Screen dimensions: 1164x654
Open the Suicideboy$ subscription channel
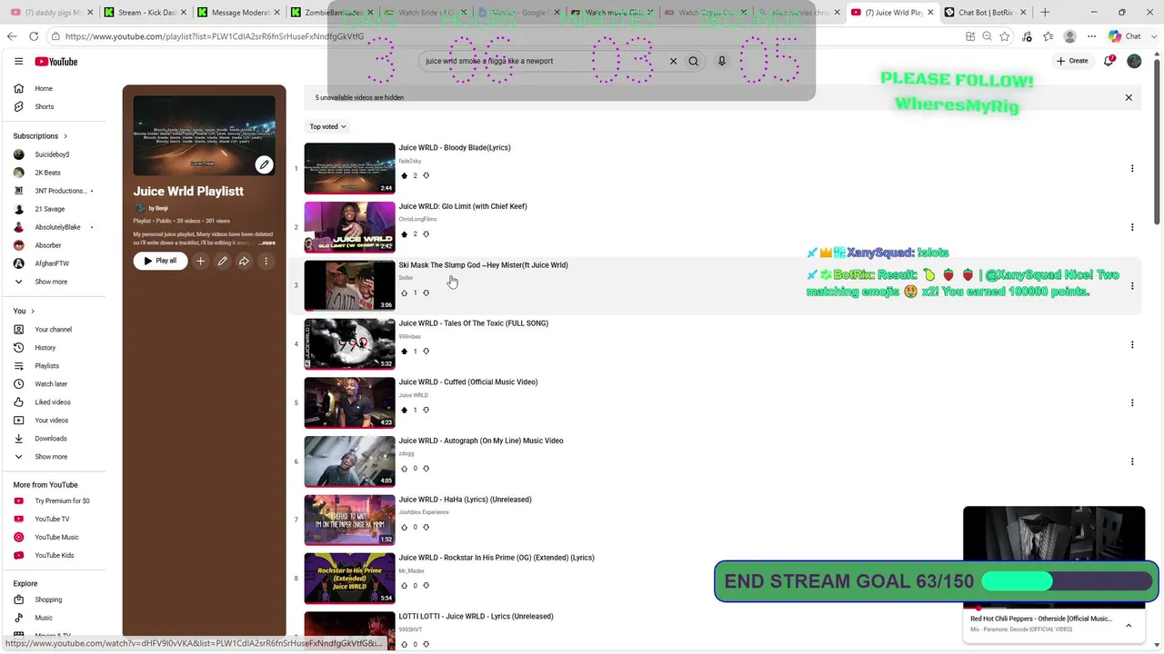[x=52, y=154]
